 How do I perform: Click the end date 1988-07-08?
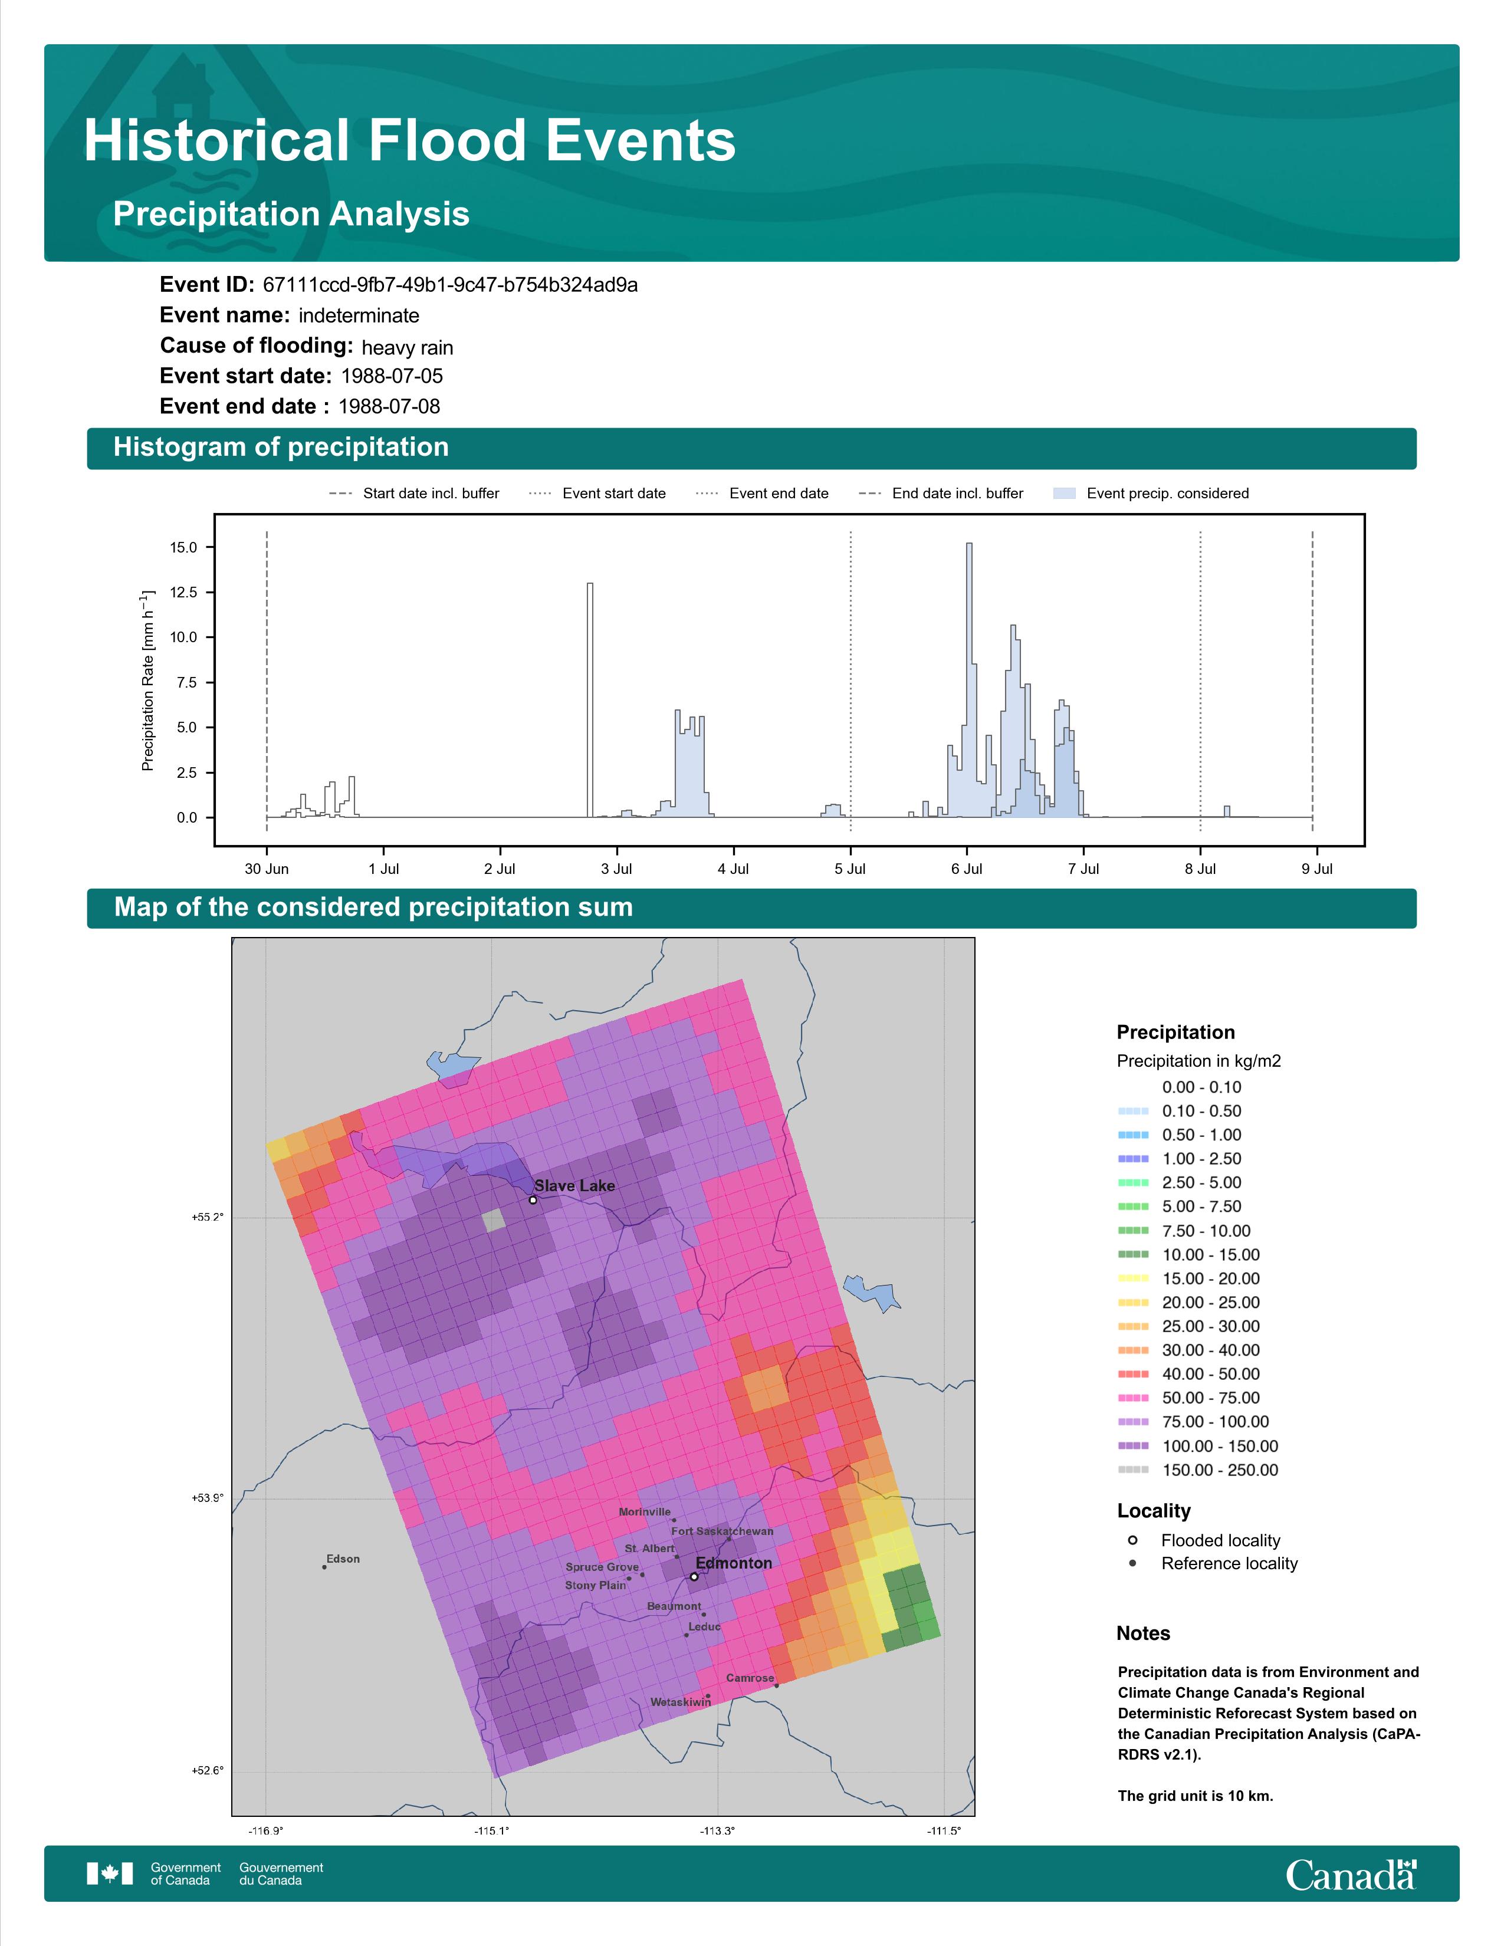click(x=389, y=406)
